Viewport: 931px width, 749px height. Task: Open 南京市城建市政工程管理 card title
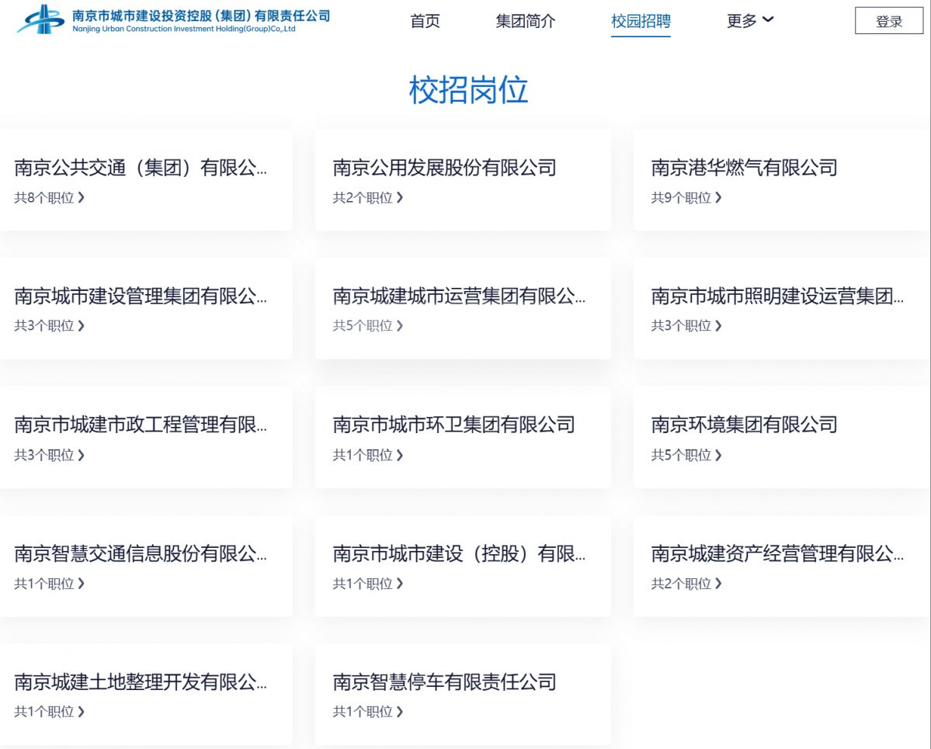[141, 425]
